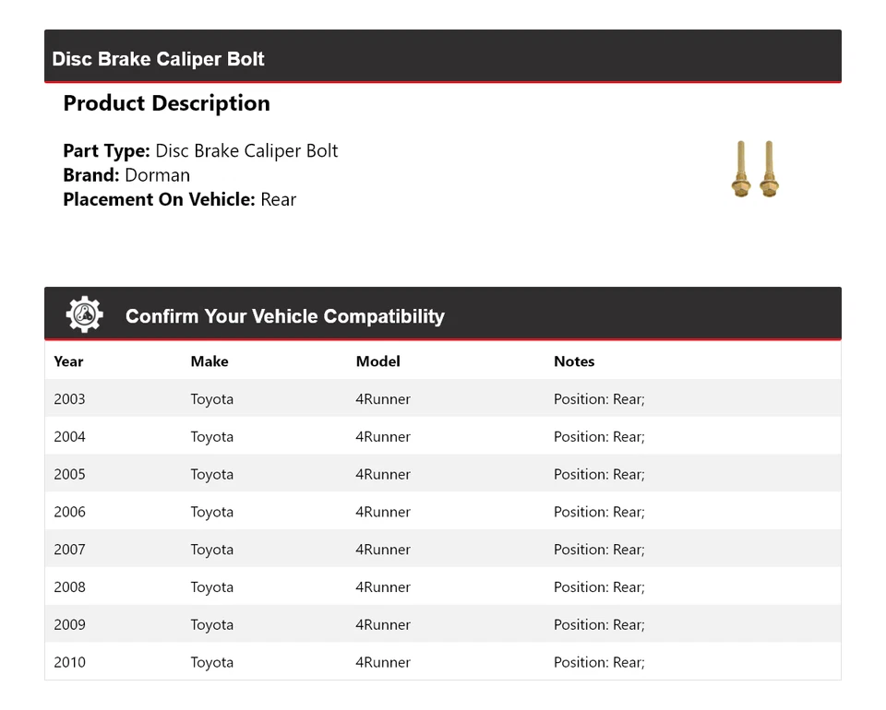Select the 2006 4Runner model cell
Viewport: 886px width, 710px height.
(383, 512)
